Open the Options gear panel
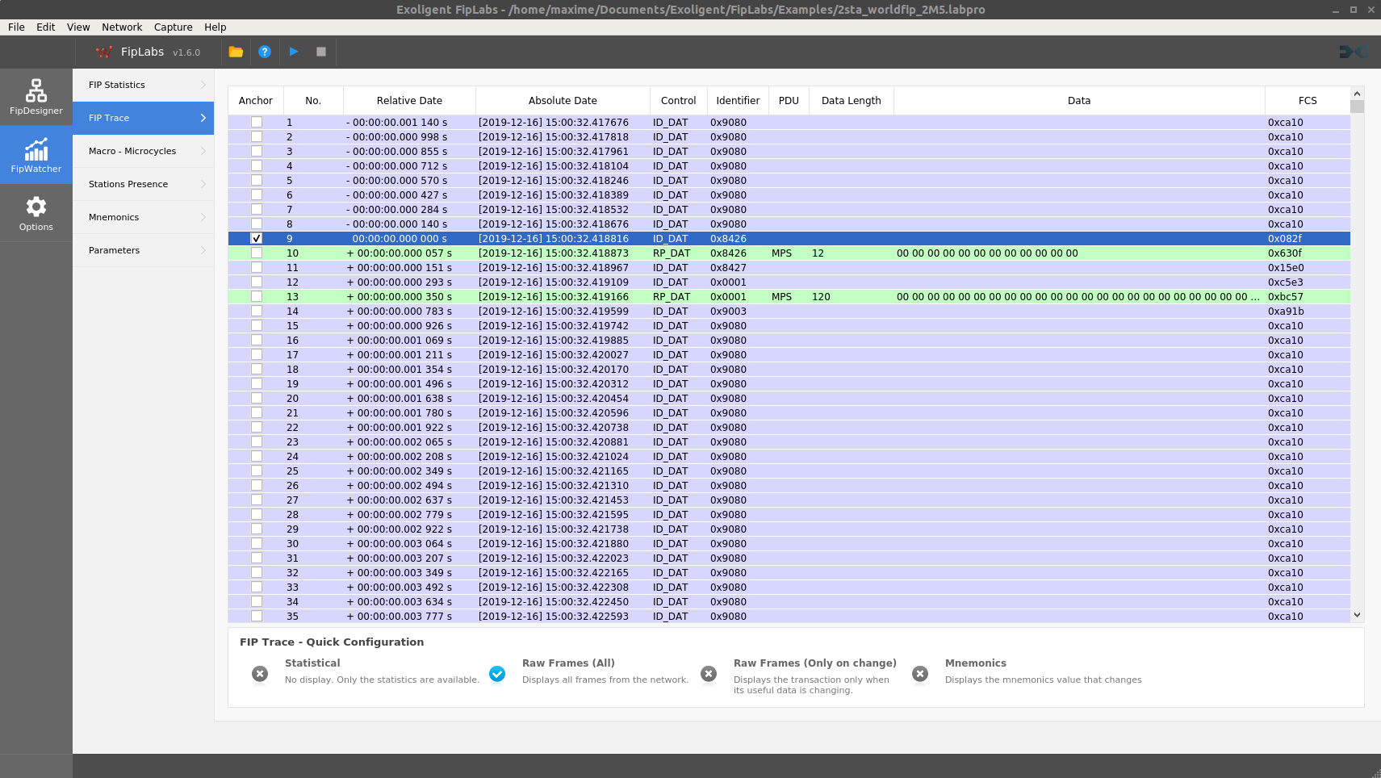Viewport: 1381px width, 778px height. [36, 213]
